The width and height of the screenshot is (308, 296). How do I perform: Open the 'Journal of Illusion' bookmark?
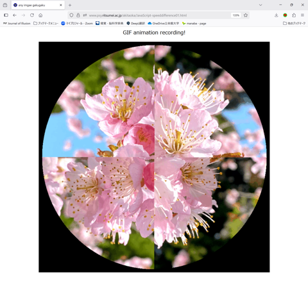pyautogui.click(x=17, y=24)
